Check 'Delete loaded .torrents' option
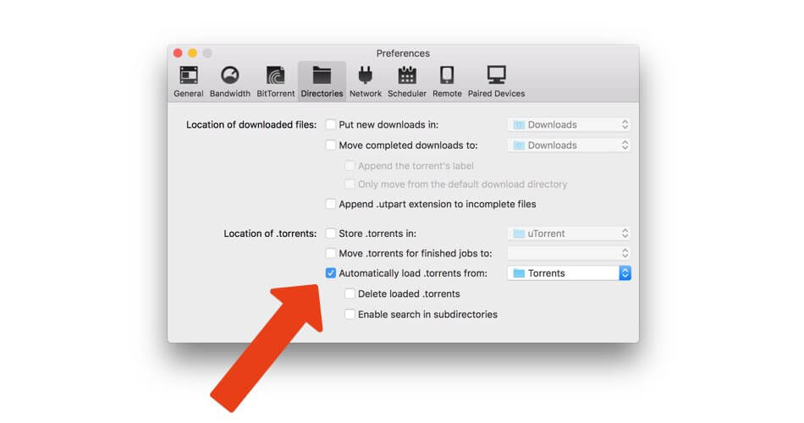Image resolution: width=804 pixels, height=423 pixels. (x=350, y=294)
